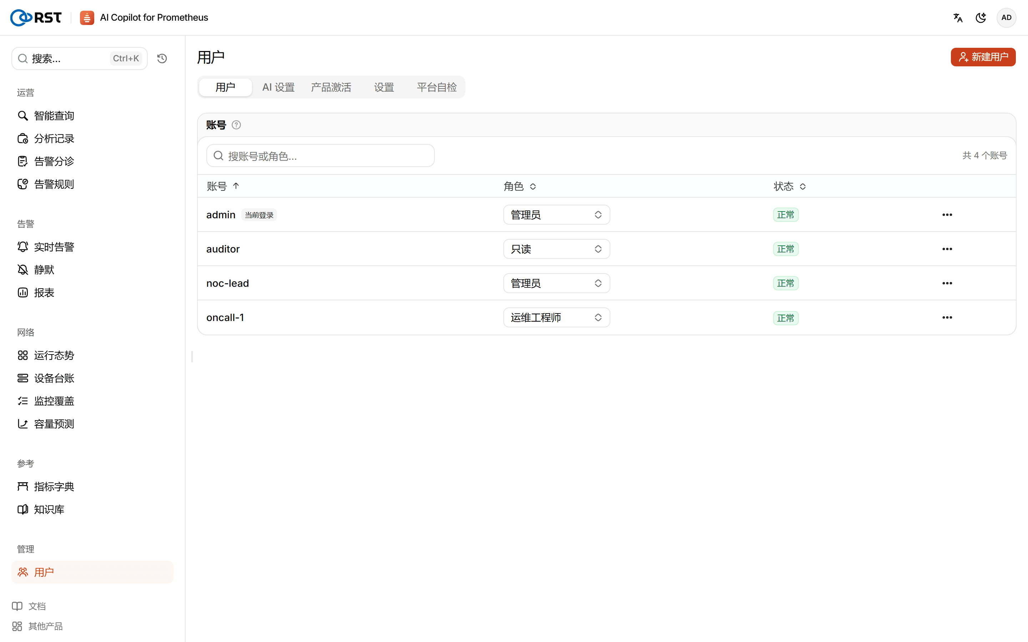Open 知识库 sidebar item
1028x642 pixels.
[92, 510]
